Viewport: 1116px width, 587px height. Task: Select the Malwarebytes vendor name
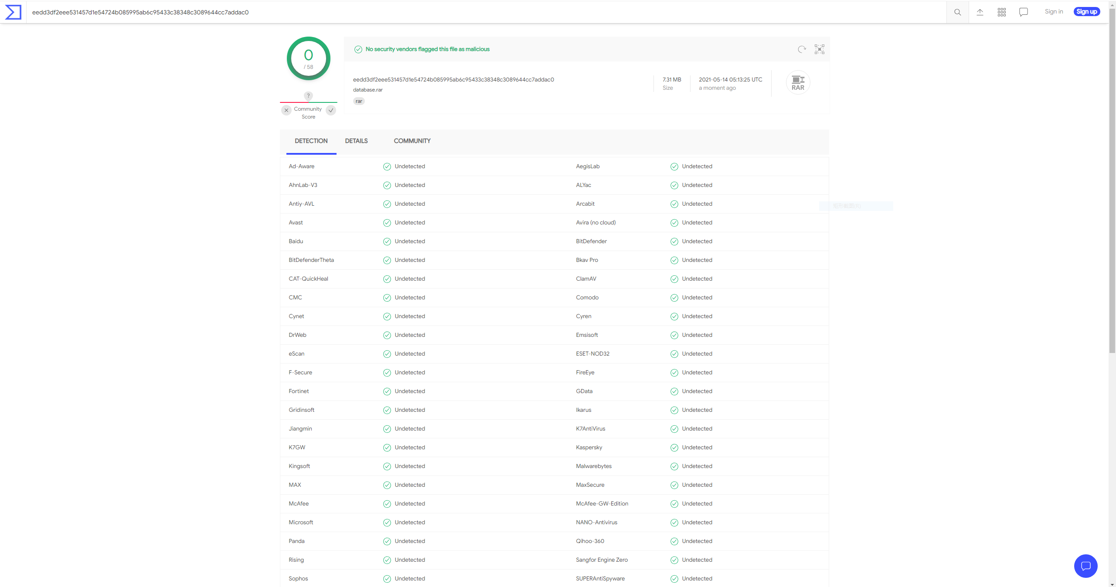coord(594,466)
